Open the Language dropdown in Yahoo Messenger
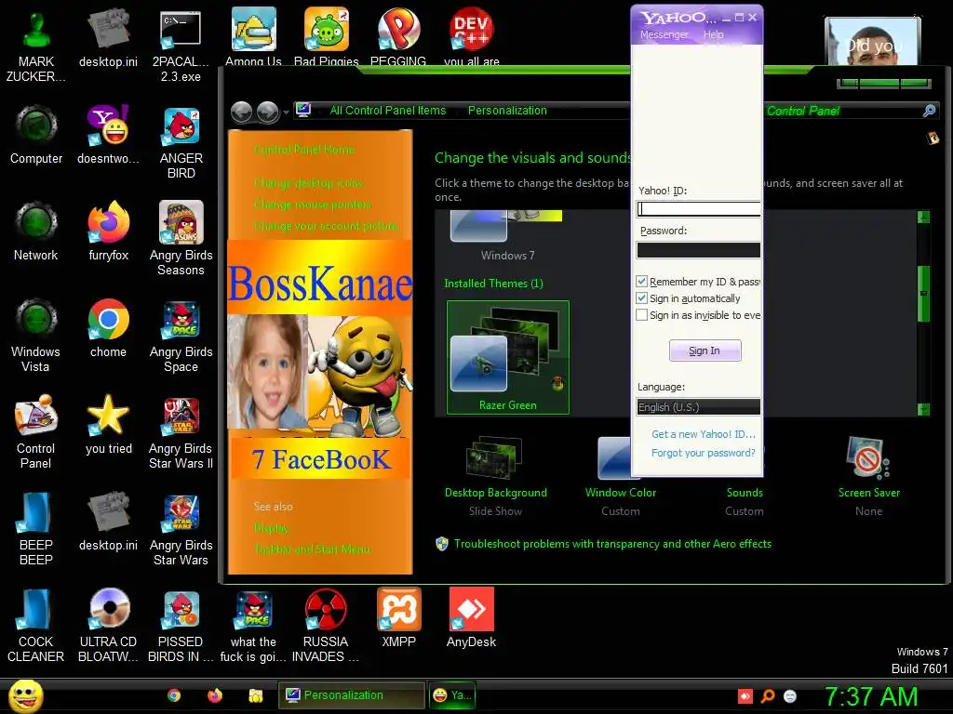 coord(698,407)
